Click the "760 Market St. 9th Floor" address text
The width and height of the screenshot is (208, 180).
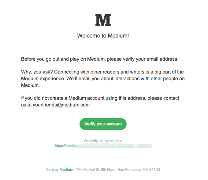pyautogui.click(x=96, y=170)
